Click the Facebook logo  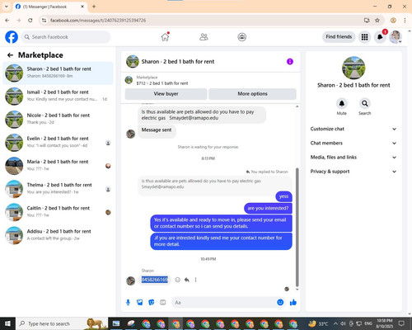tap(12, 37)
